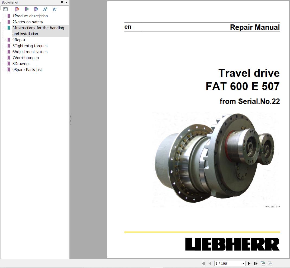The image size is (290, 268).
Task: Add a new bookmark
Action: (27, 9)
